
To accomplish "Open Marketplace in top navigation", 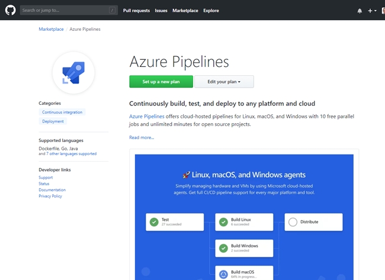I will pos(185,11).
